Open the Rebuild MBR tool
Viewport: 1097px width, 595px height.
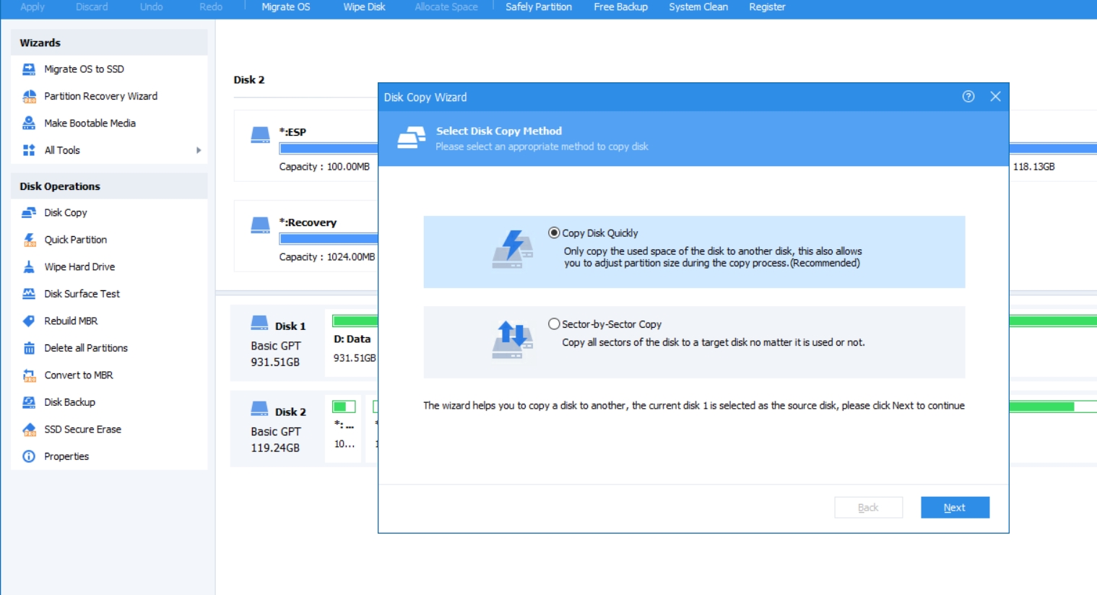point(70,321)
